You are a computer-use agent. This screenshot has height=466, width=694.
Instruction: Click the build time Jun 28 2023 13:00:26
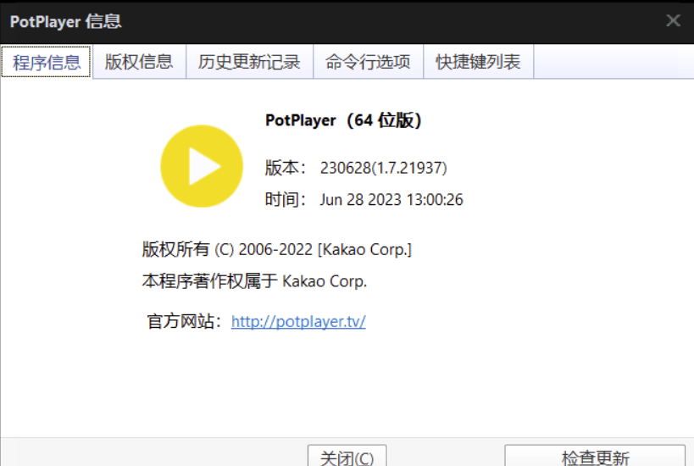(391, 200)
